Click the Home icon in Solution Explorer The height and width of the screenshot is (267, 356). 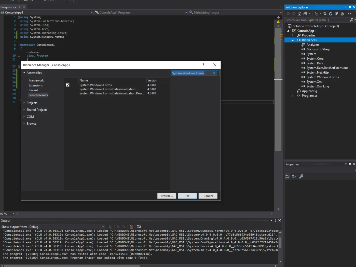point(299,14)
